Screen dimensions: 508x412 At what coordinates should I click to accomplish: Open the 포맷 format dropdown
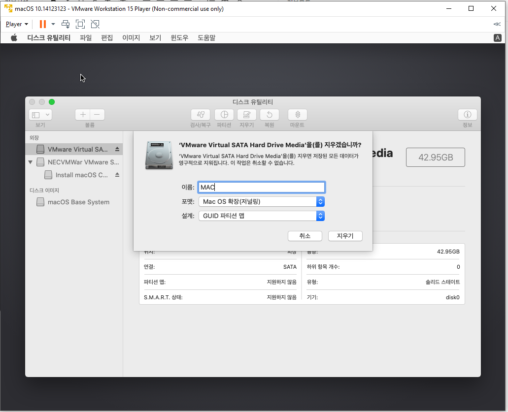click(x=262, y=202)
